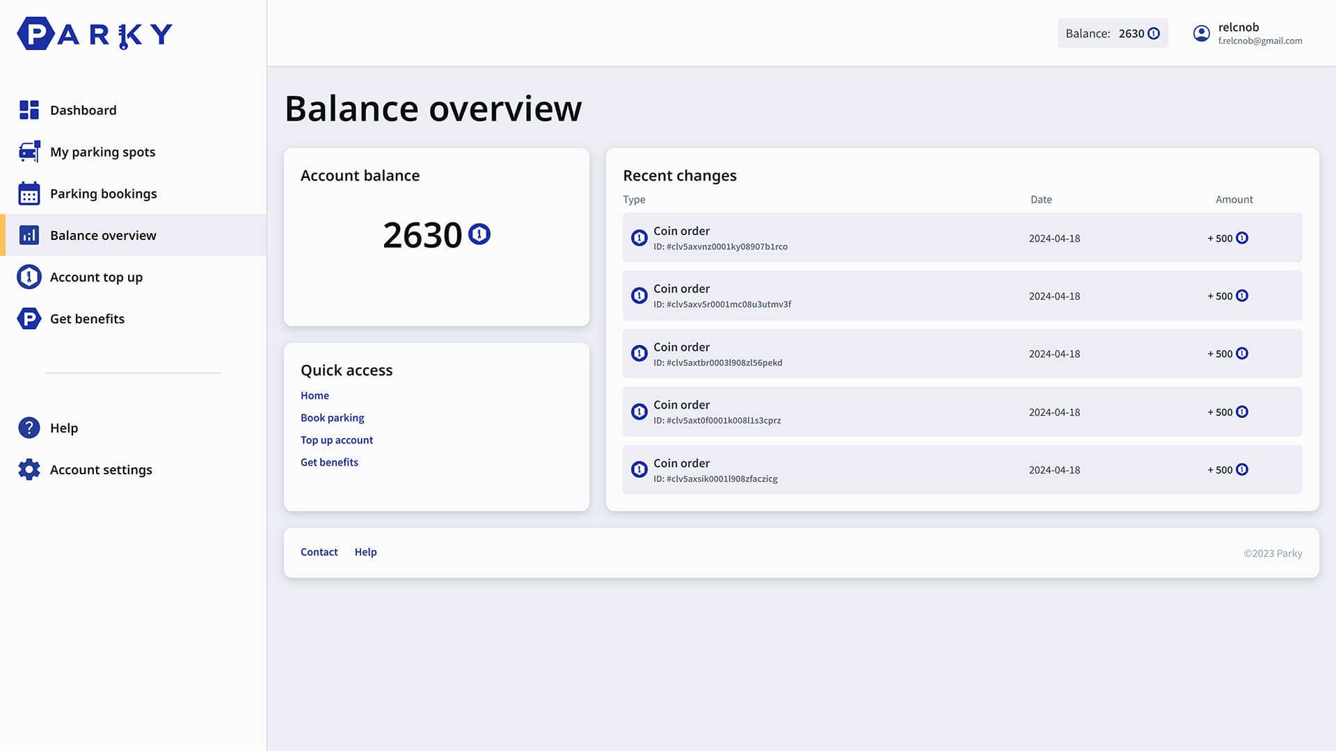Open the Dashboard icon in sidebar
Screen dimensions: 1336x751
(29, 110)
